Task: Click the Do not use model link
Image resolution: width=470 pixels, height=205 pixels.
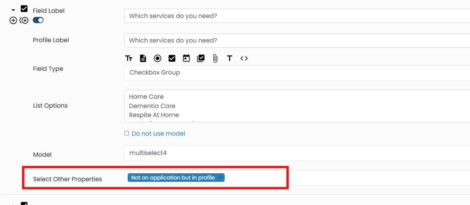Action: tap(158, 134)
